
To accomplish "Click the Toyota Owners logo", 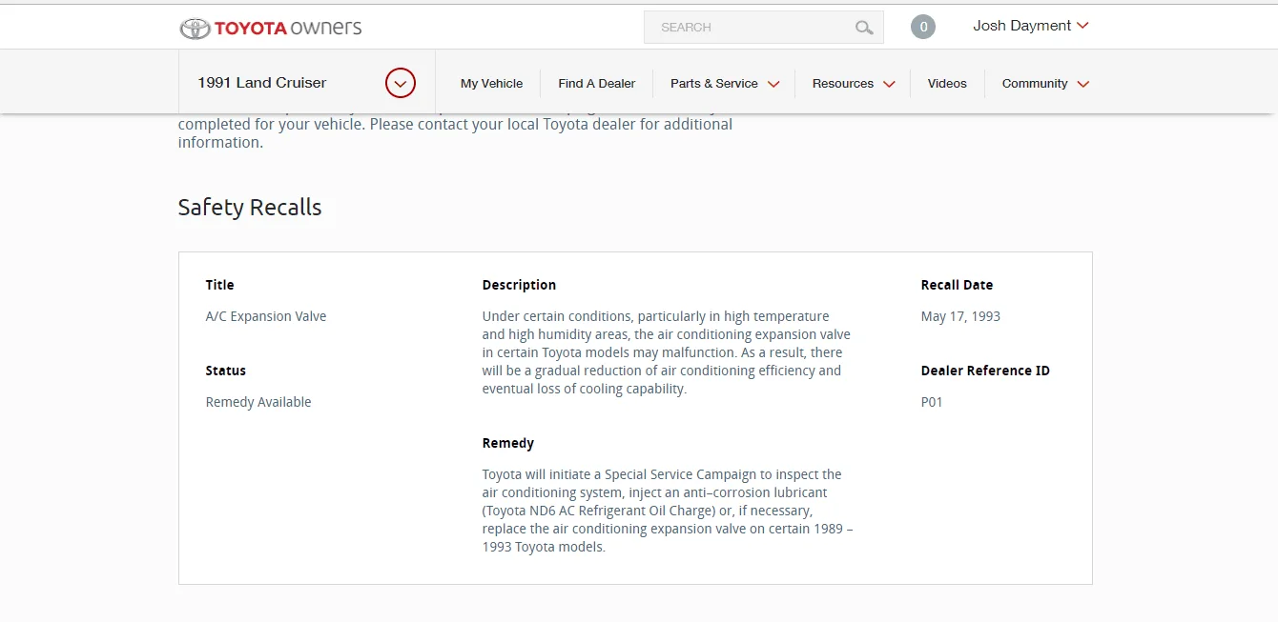I will 271,28.
